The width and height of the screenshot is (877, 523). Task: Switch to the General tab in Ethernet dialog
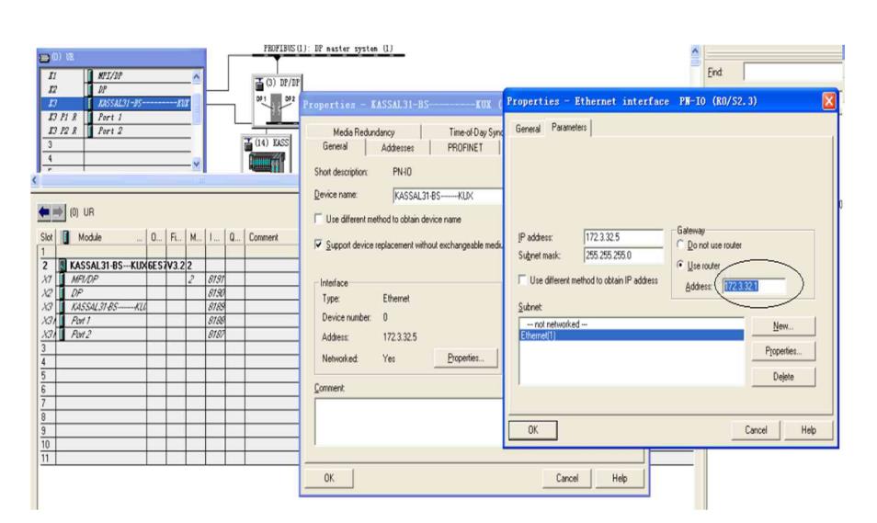[529, 130]
